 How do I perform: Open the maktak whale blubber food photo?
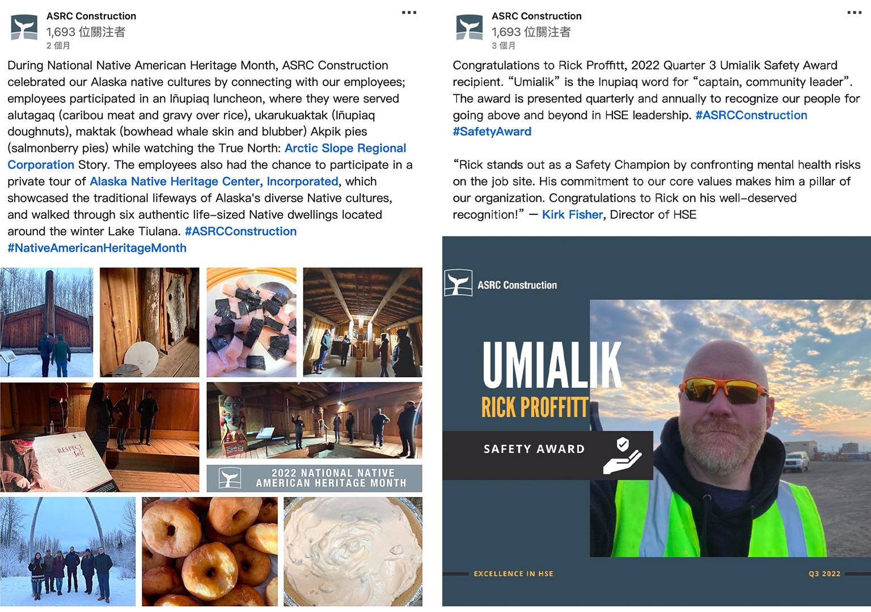point(251,322)
